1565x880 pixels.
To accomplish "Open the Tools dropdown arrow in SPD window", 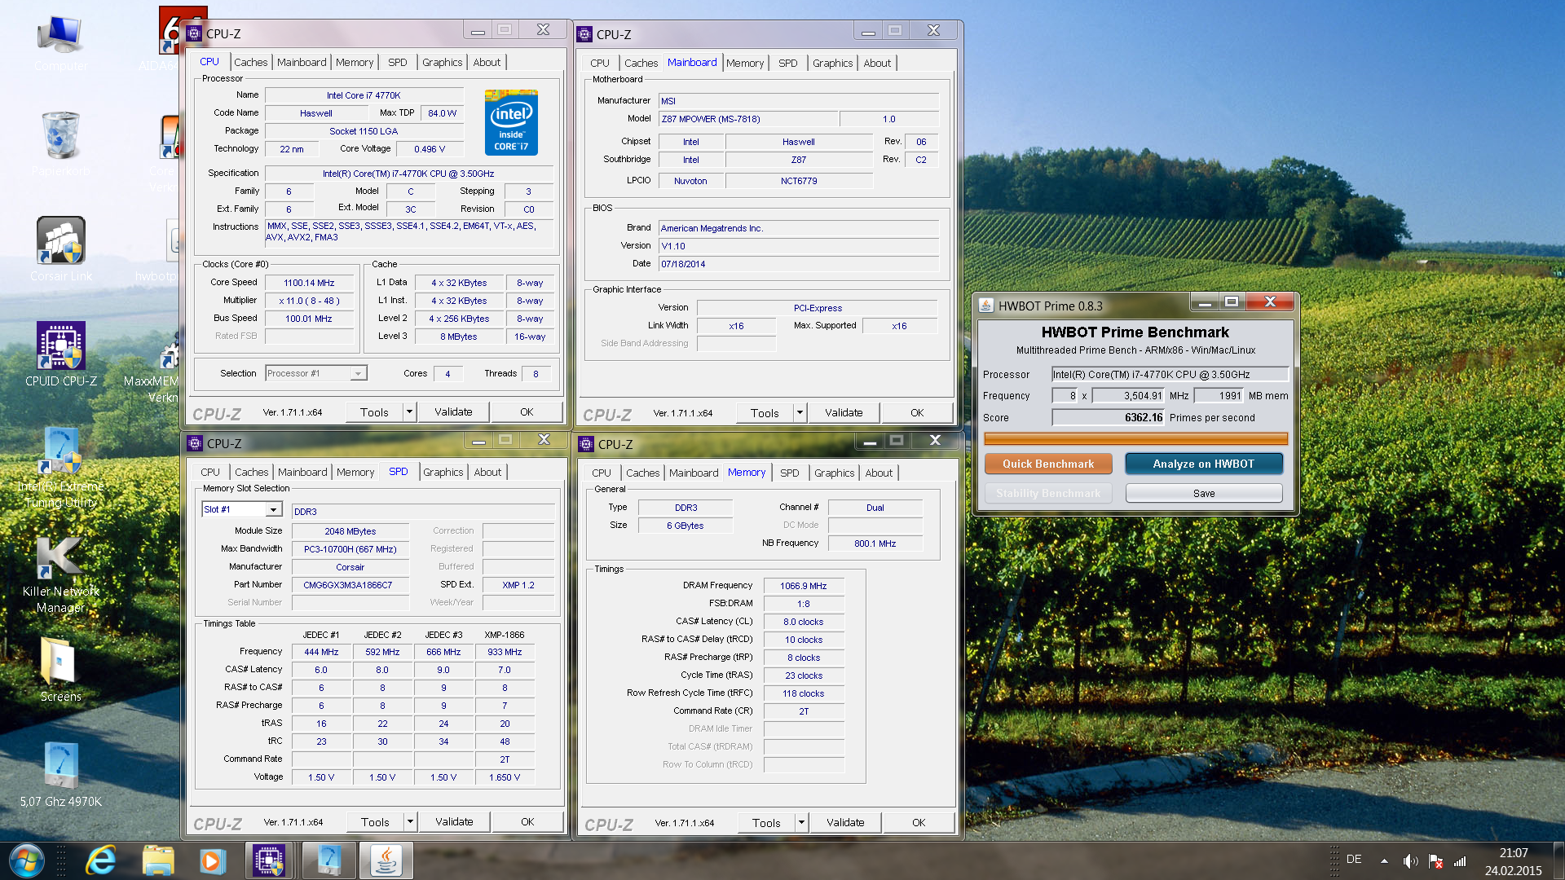I will (410, 821).
